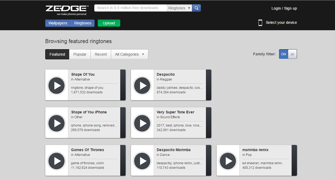Play the Despacito Marimba ringtone
This screenshot has width=335, height=180.
coord(142,161)
